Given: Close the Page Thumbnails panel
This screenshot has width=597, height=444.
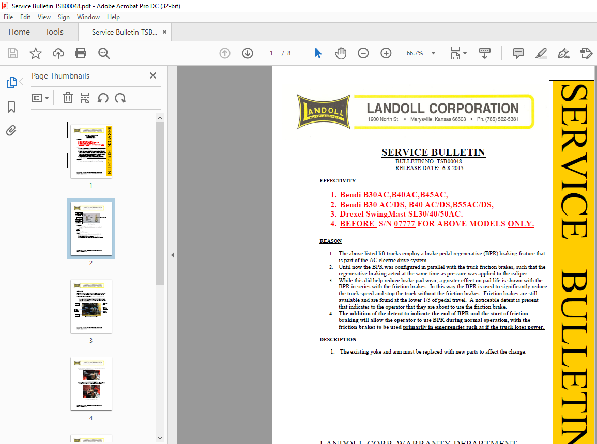Looking at the screenshot, I should 153,76.
